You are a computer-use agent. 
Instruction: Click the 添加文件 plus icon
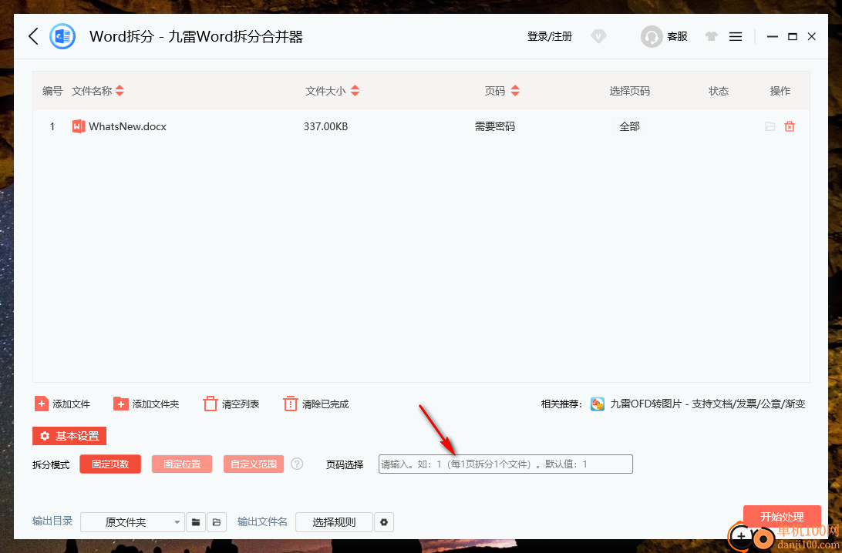tap(42, 404)
